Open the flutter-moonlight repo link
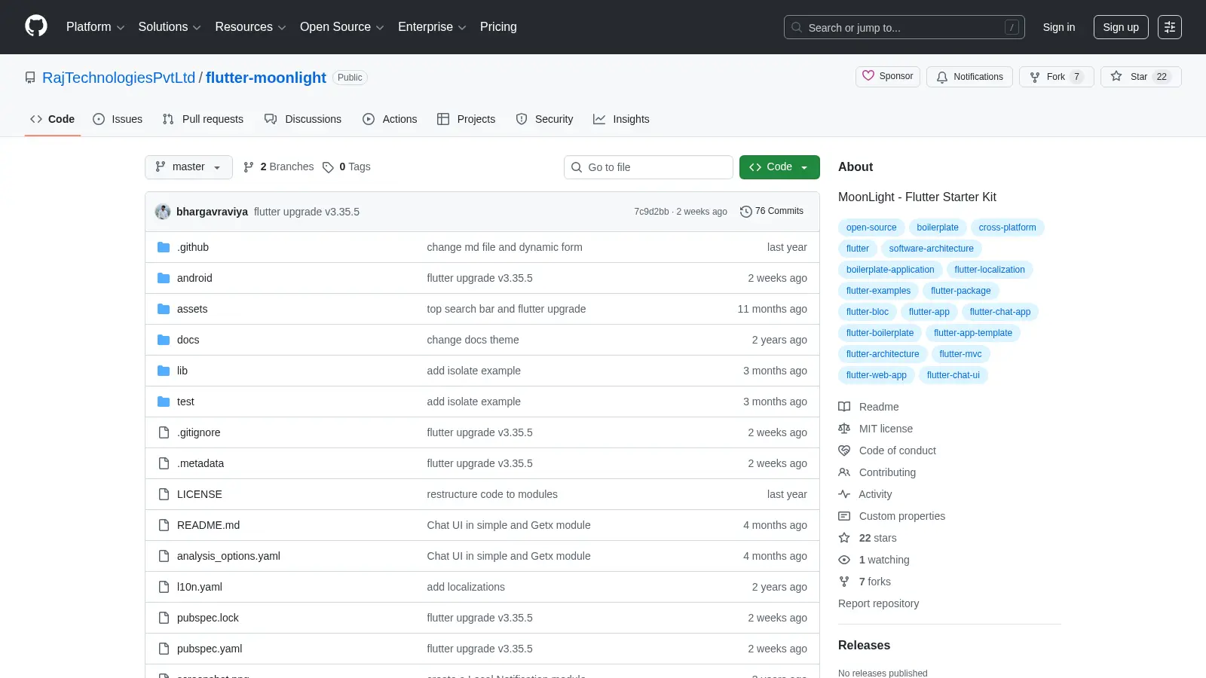Image resolution: width=1206 pixels, height=678 pixels. coord(266,78)
